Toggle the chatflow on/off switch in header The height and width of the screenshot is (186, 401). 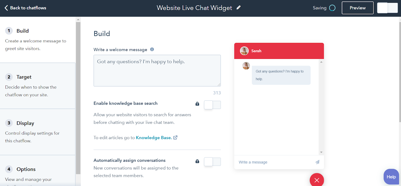(387, 8)
